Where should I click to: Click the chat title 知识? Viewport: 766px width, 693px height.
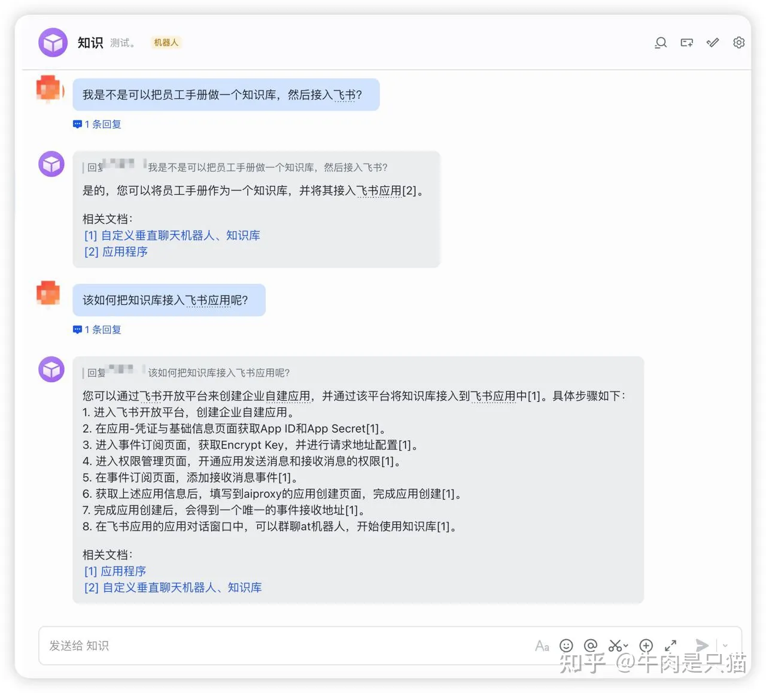90,43
